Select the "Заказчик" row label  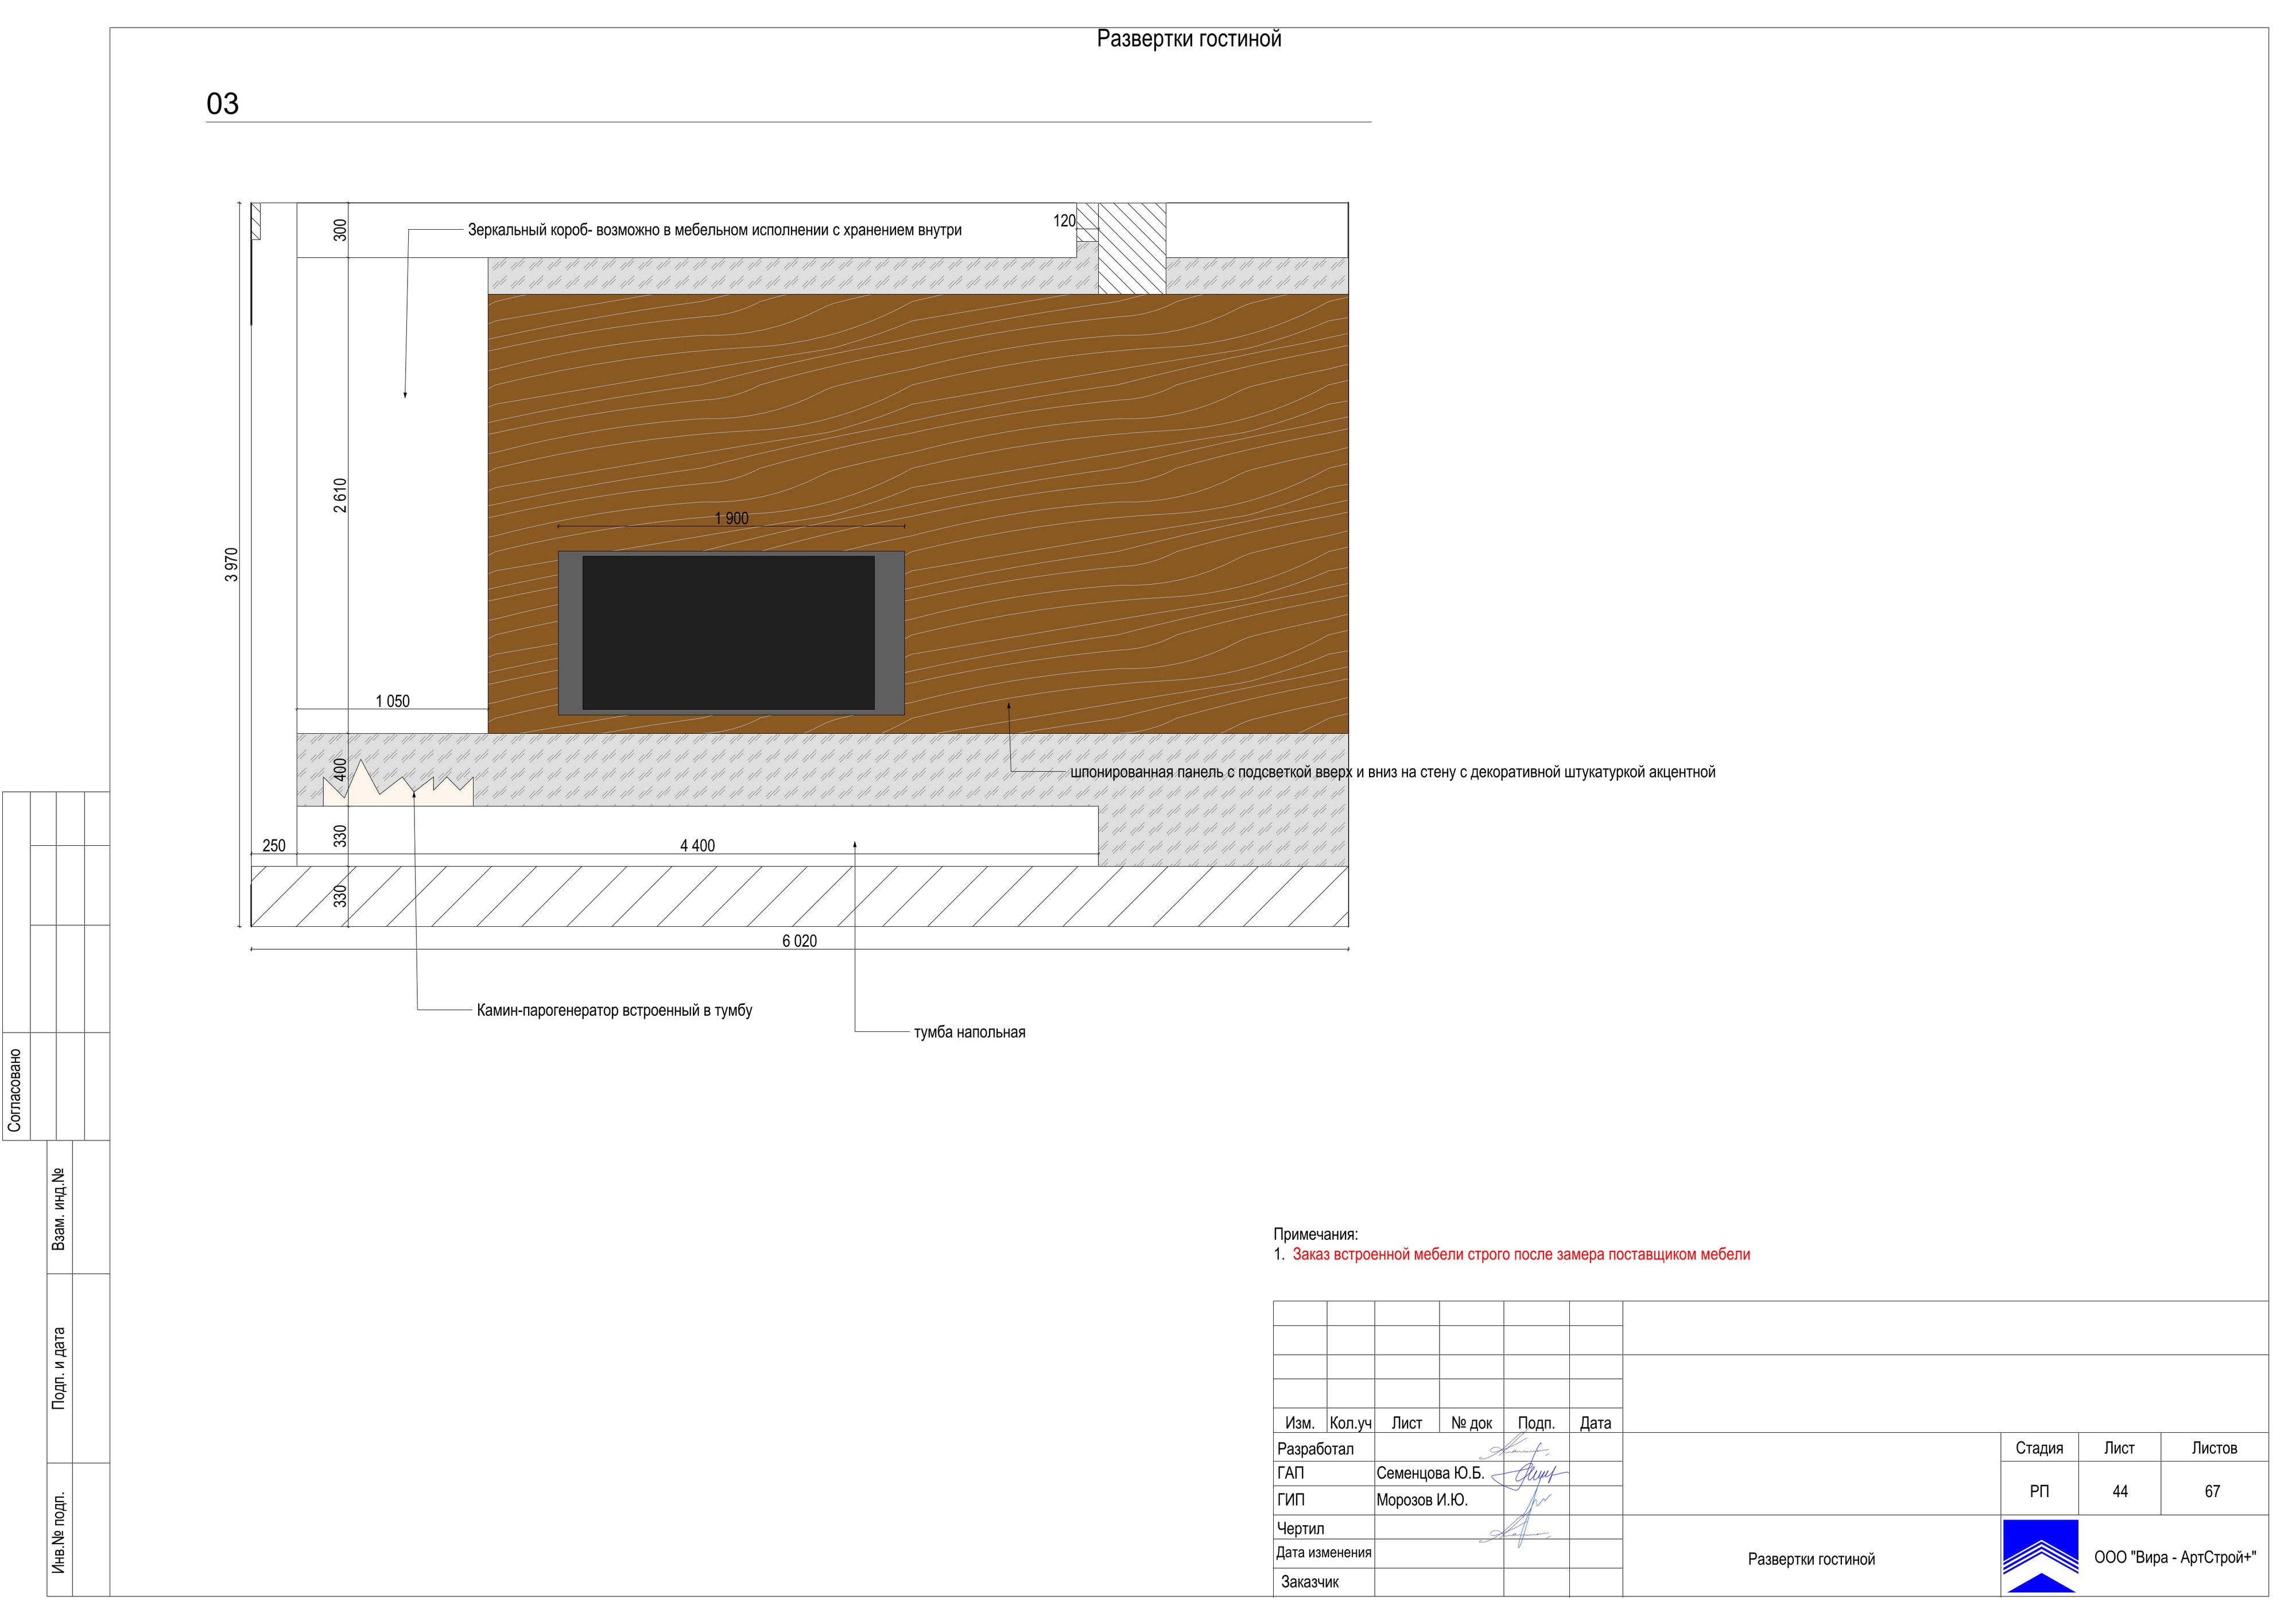coord(1309,1582)
